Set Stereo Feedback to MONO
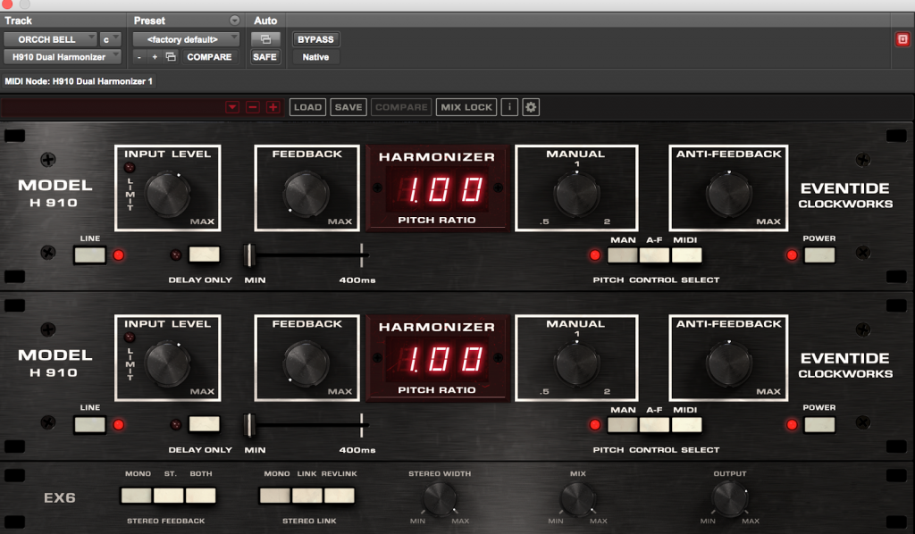The height and width of the screenshot is (534, 915). (x=136, y=496)
